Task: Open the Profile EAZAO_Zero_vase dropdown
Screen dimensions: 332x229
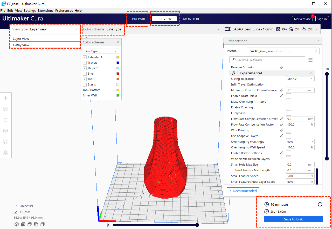Action: pyautogui.click(x=283, y=51)
